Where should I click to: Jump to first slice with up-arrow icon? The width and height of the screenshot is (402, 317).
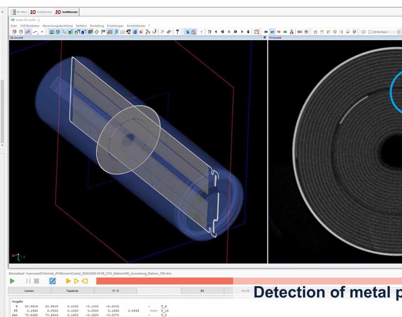tap(210, 32)
